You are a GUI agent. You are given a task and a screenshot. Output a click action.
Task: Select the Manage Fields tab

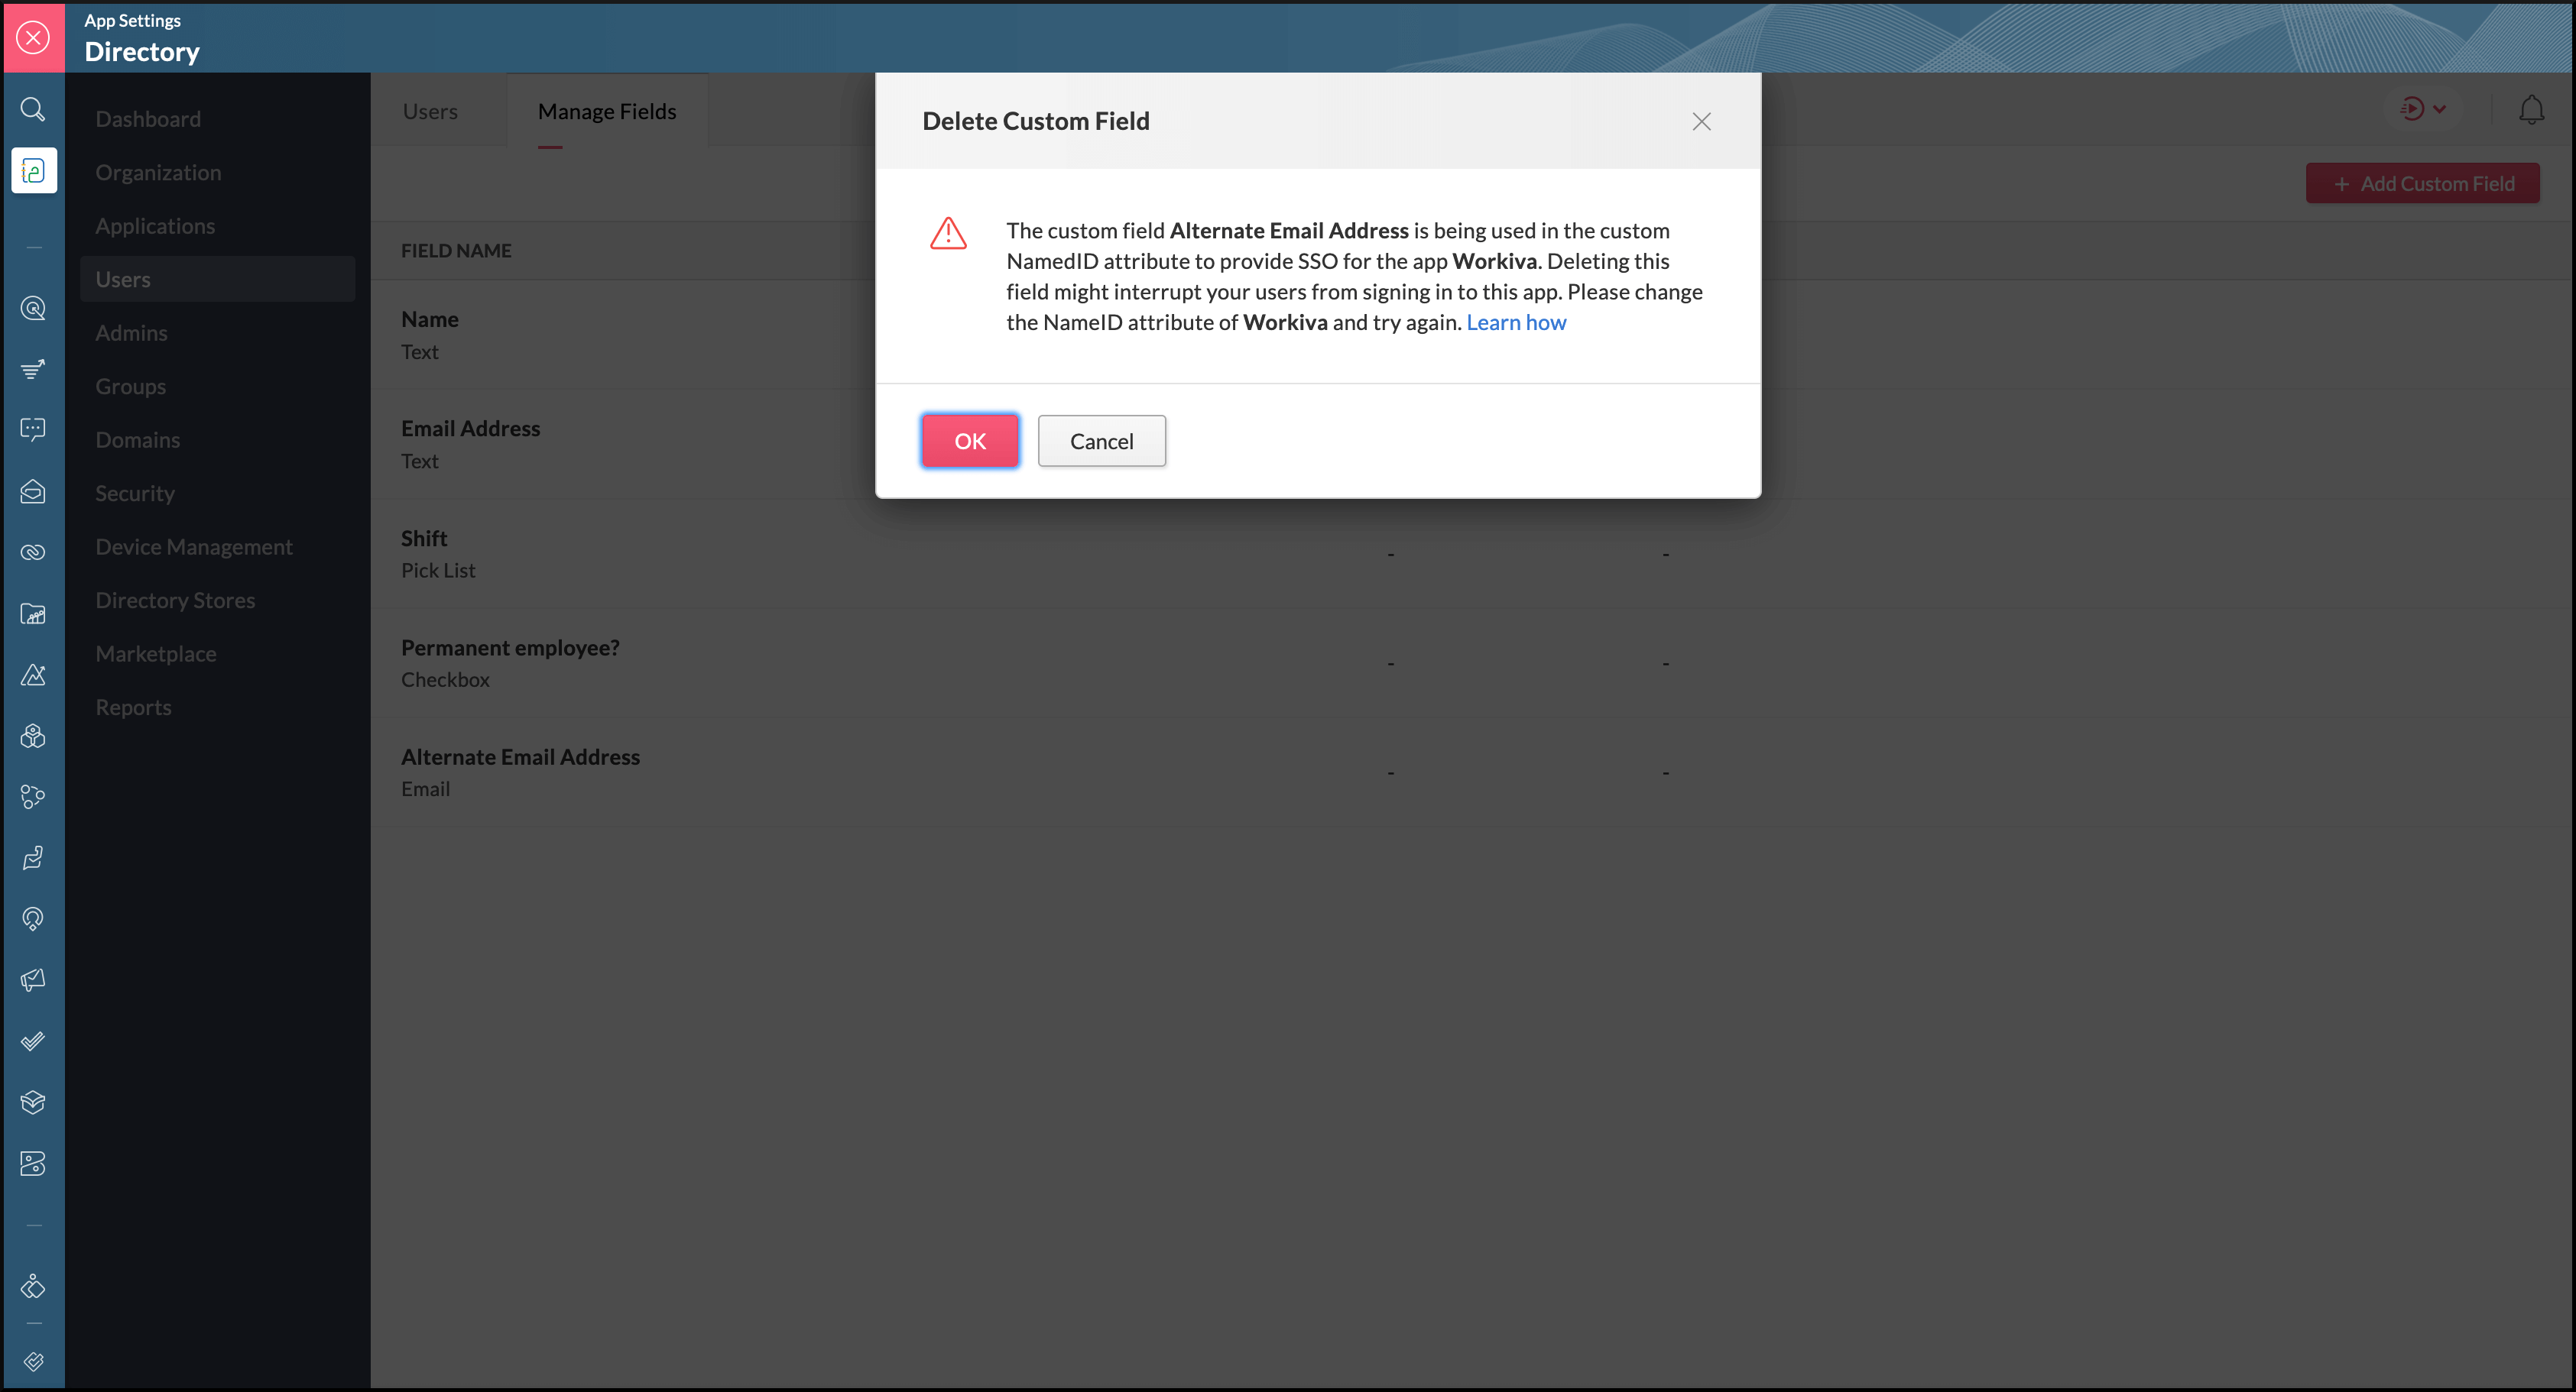(x=607, y=111)
